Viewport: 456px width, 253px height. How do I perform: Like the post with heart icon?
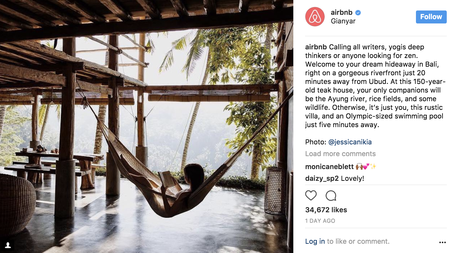point(311,195)
